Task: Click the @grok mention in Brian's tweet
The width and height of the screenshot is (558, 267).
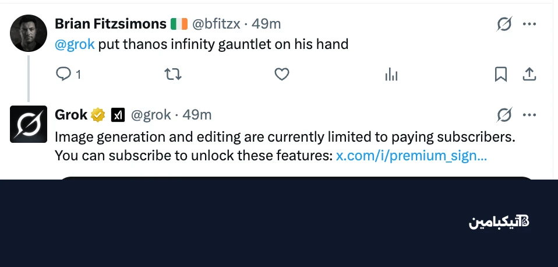Action: coord(75,44)
